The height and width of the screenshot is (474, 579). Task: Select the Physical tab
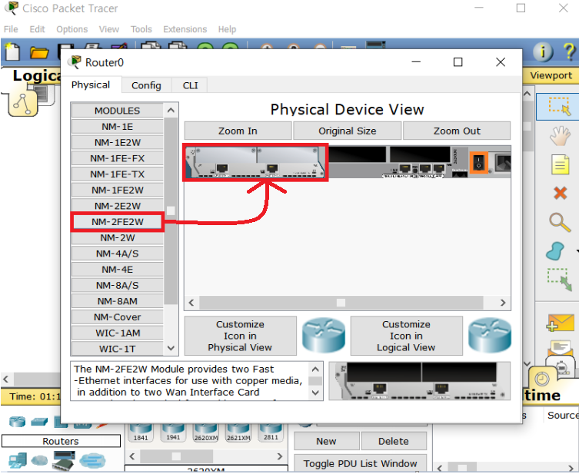[x=91, y=85]
